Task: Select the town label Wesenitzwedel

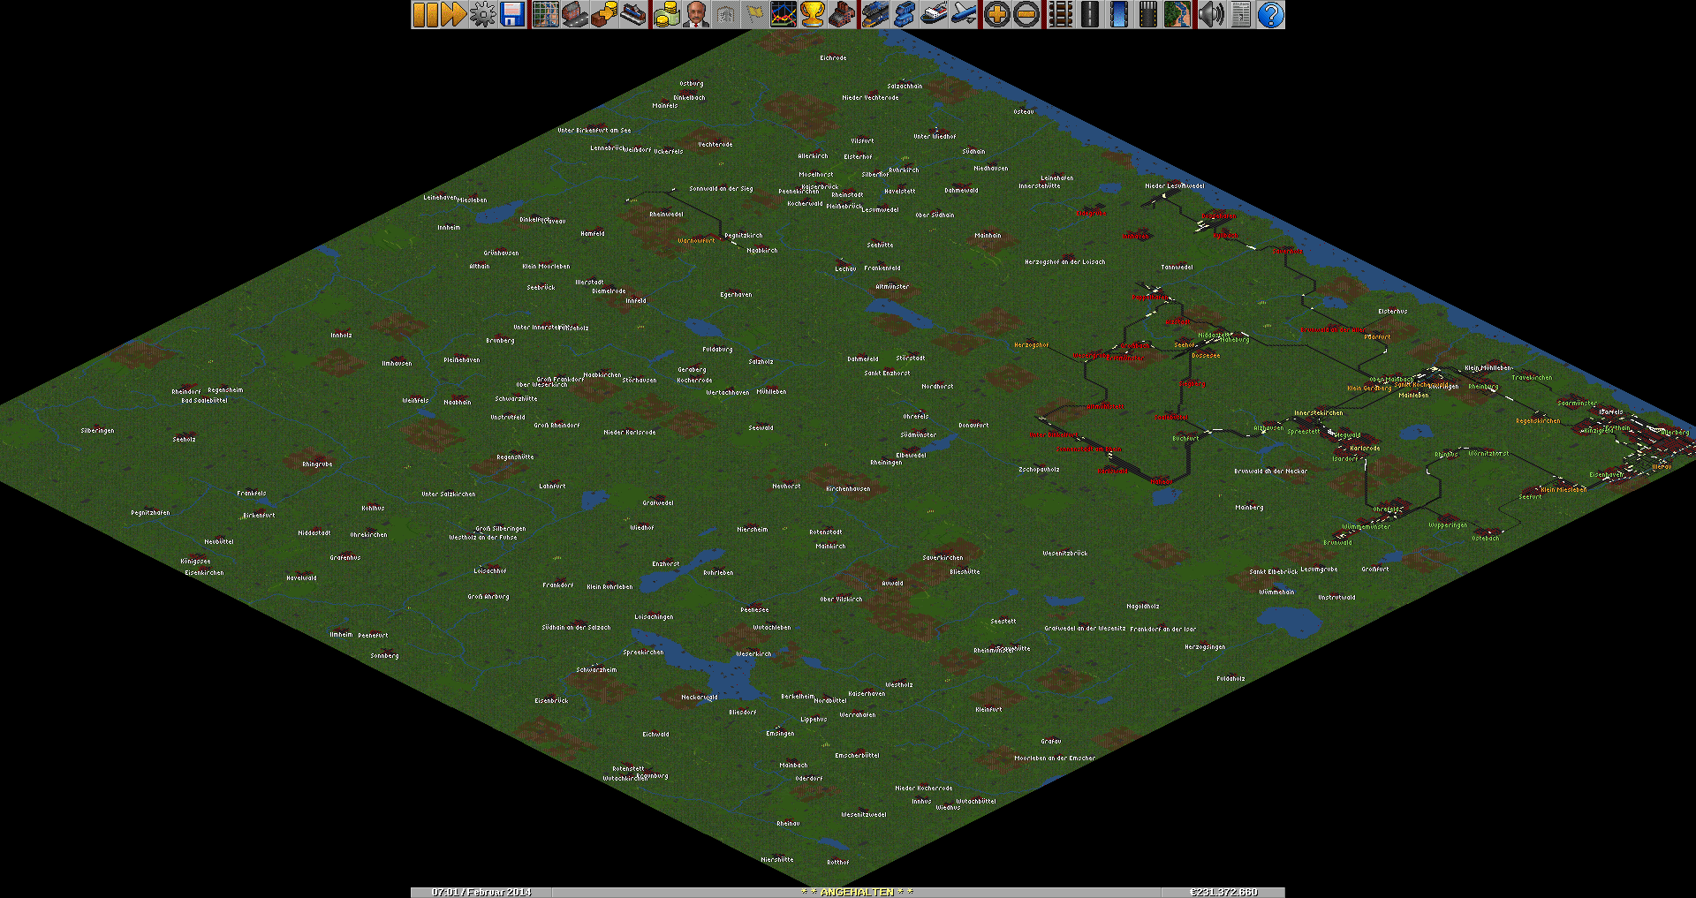Action: pos(863,815)
